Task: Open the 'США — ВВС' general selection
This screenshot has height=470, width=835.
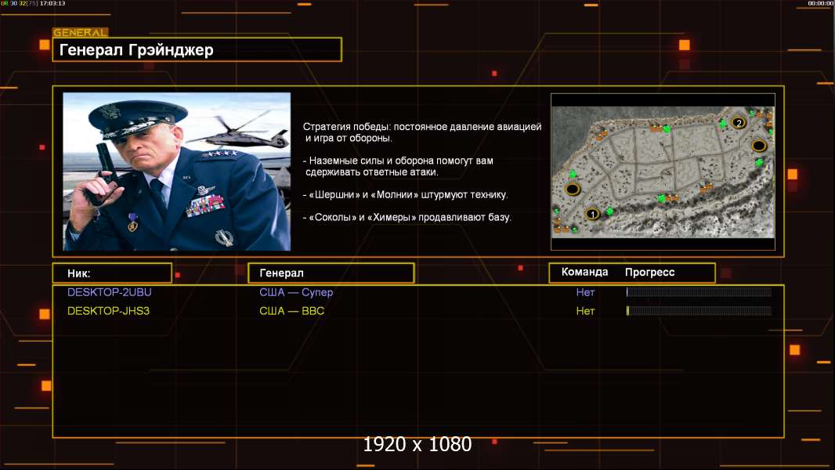Action: coord(291,311)
